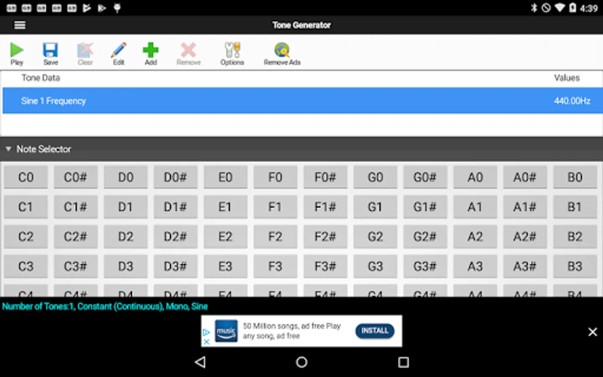Select note C0

26,177
